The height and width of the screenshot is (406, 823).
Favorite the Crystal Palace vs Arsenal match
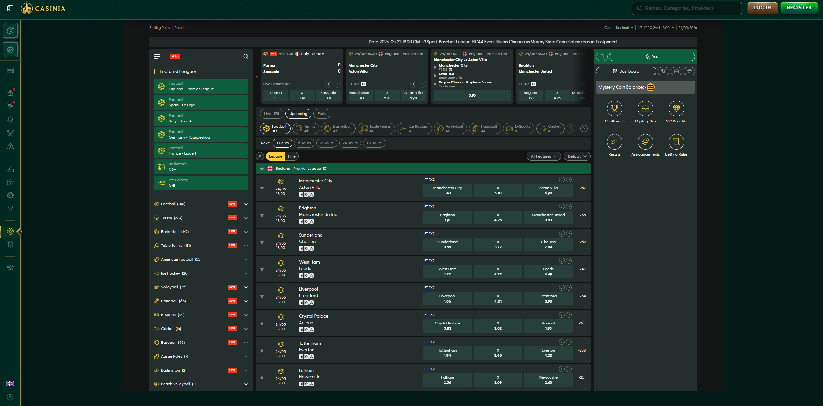tap(262, 323)
